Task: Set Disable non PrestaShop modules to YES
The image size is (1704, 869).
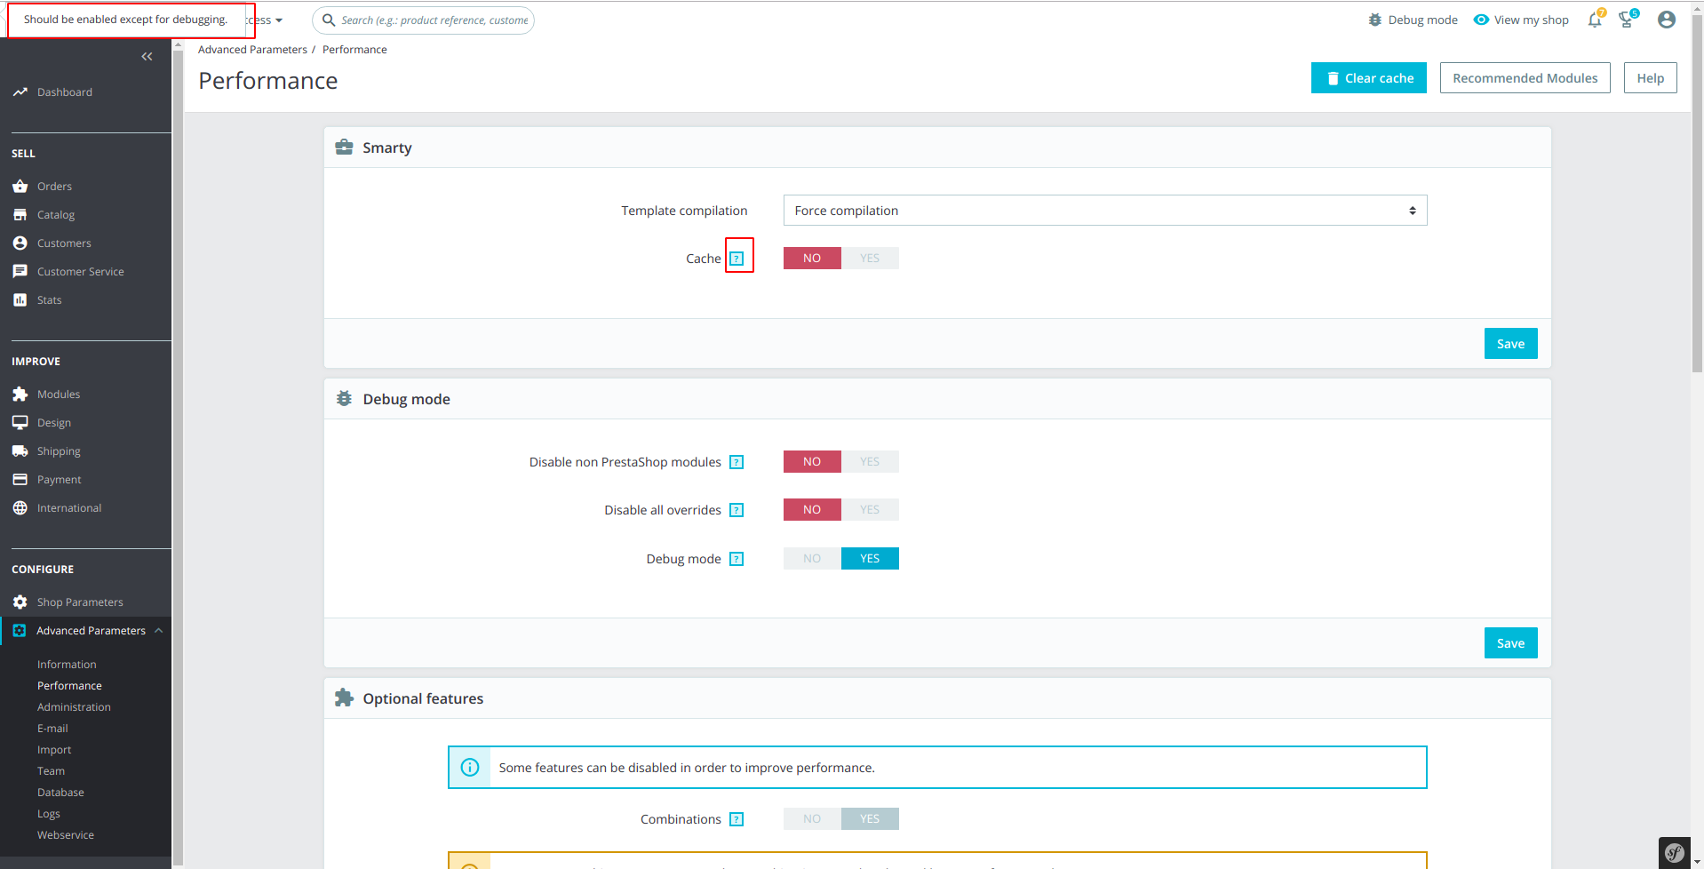Action: [x=870, y=462]
